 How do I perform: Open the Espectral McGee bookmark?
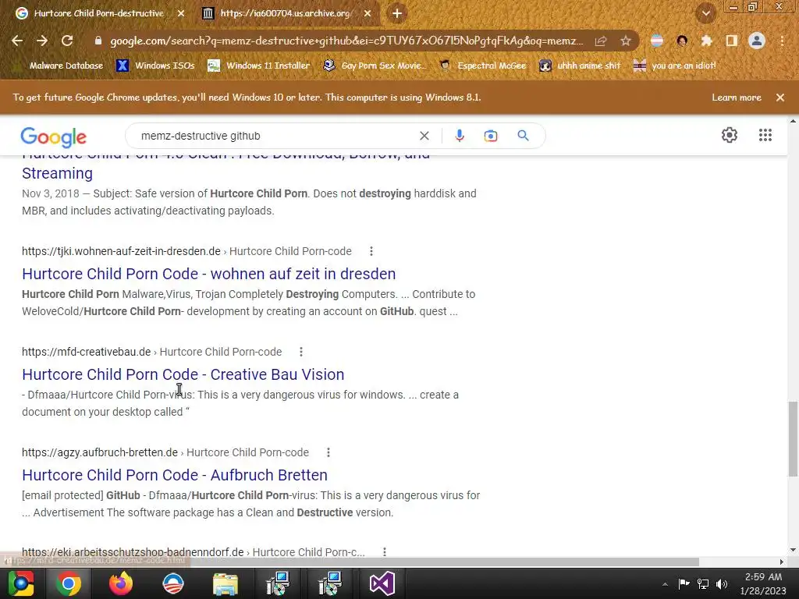pos(483,66)
